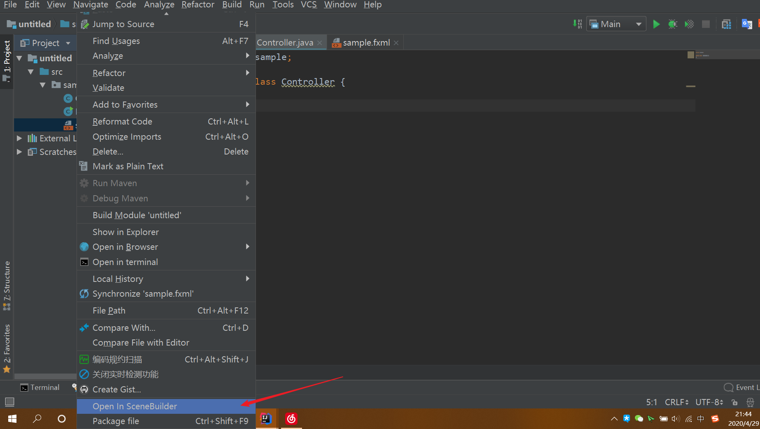The height and width of the screenshot is (429, 760).
Task: Open the CRLF line separator selector
Action: (676, 402)
